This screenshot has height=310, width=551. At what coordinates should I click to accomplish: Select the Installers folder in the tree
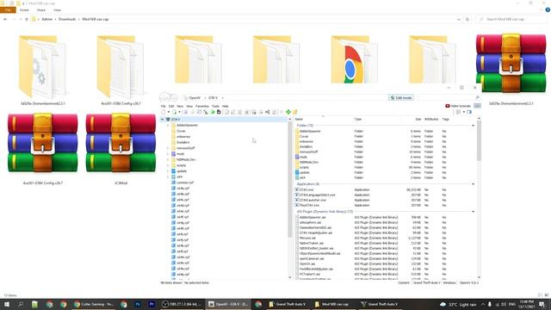(183, 142)
